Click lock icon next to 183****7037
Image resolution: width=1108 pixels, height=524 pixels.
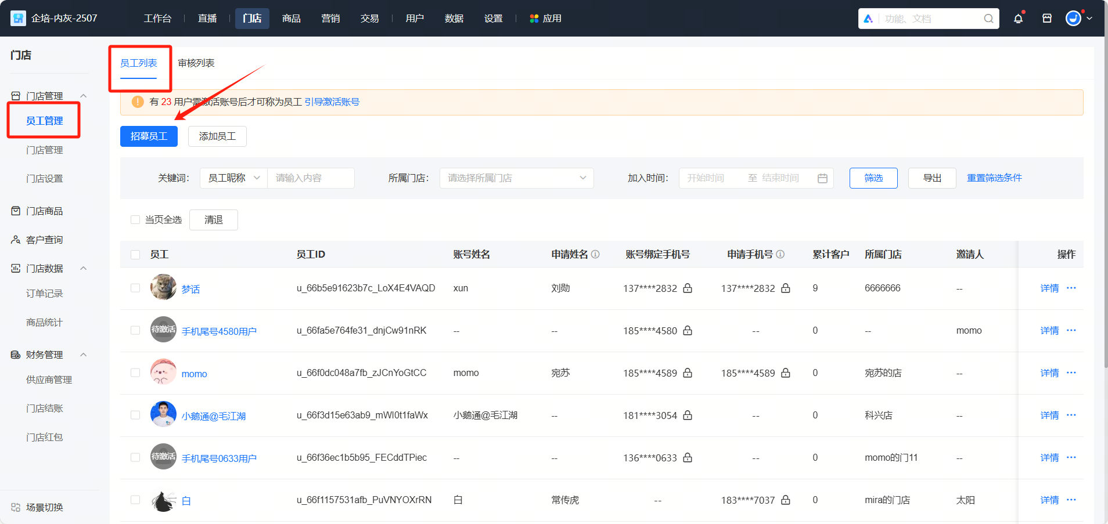786,500
